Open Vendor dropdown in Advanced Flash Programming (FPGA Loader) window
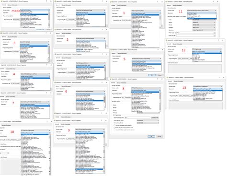The height and width of the screenshot is (176, 227). coord(204,23)
